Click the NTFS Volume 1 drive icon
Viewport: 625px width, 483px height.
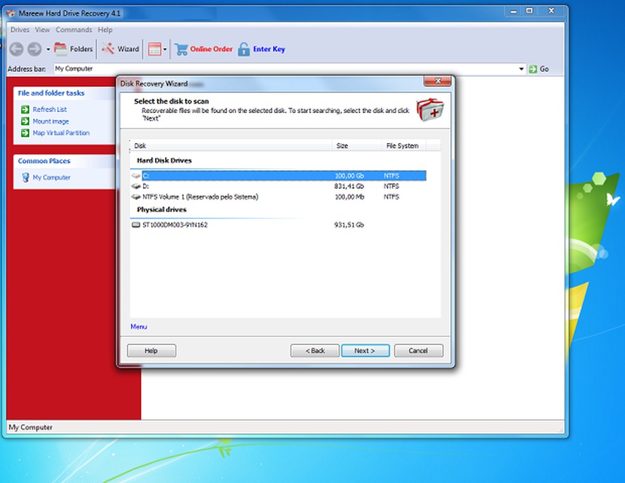point(136,196)
